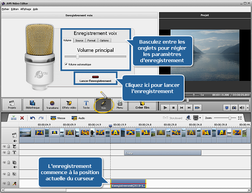Open the Edition menu
This screenshot has height=193, width=252.
point(15,8)
